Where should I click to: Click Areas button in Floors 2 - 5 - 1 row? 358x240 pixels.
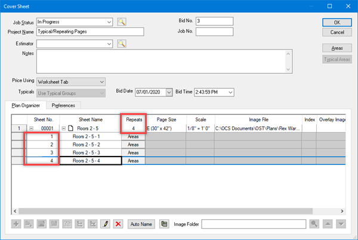tap(133, 136)
